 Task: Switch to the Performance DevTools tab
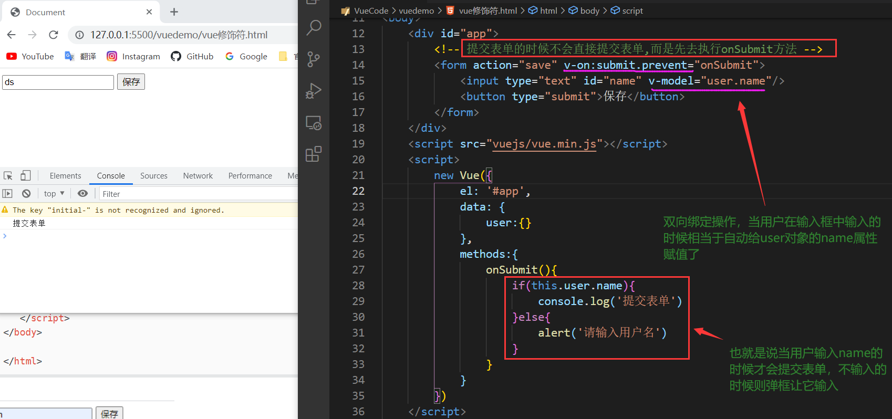(250, 176)
